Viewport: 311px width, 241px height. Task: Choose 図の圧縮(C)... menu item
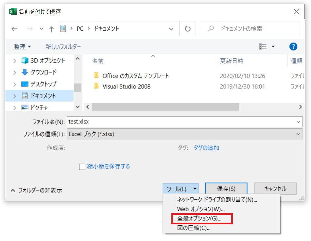point(194,228)
